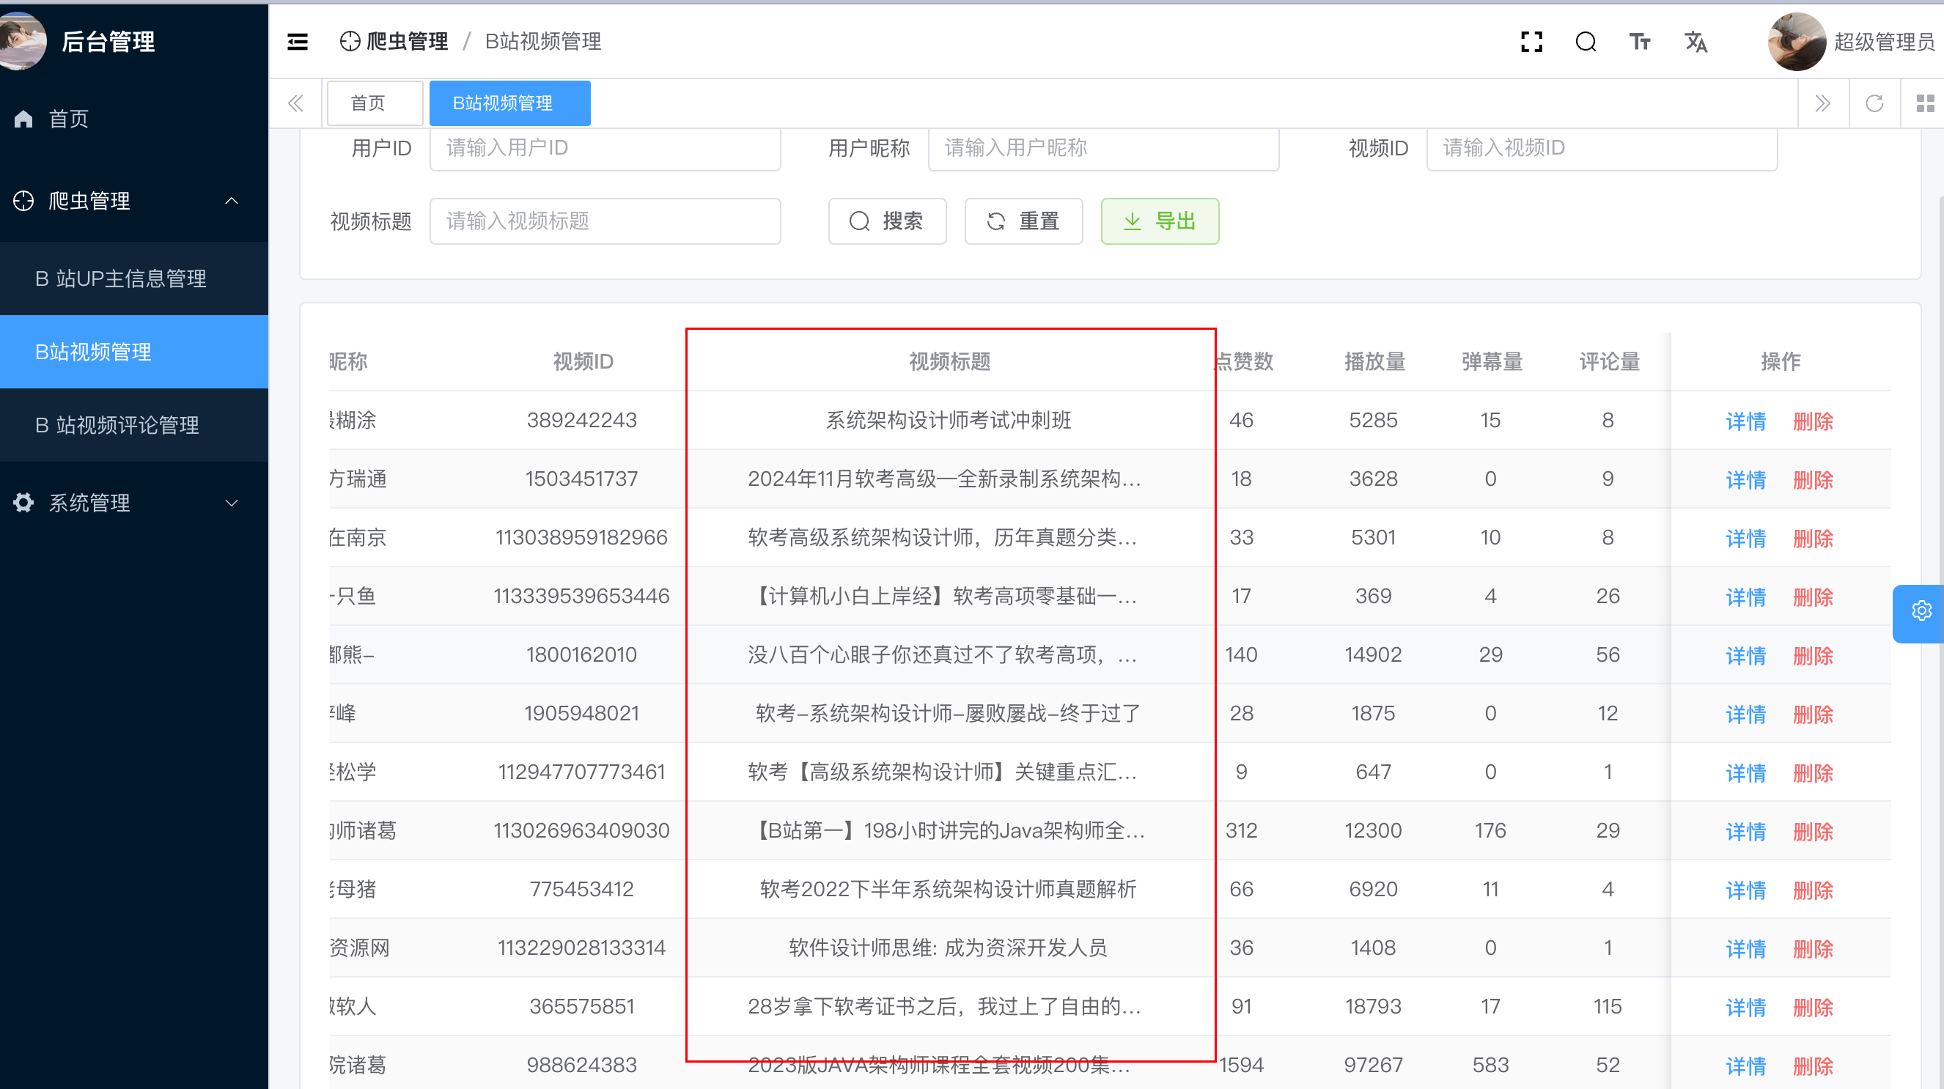The image size is (1944, 1089).
Task: Open the language translation icon
Action: click(x=1696, y=42)
